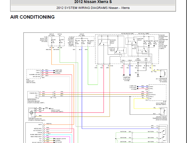Viewport: 187px width, 143px height.
Task: Click the "HOT IN ON OR START" label
Action: 128,34
